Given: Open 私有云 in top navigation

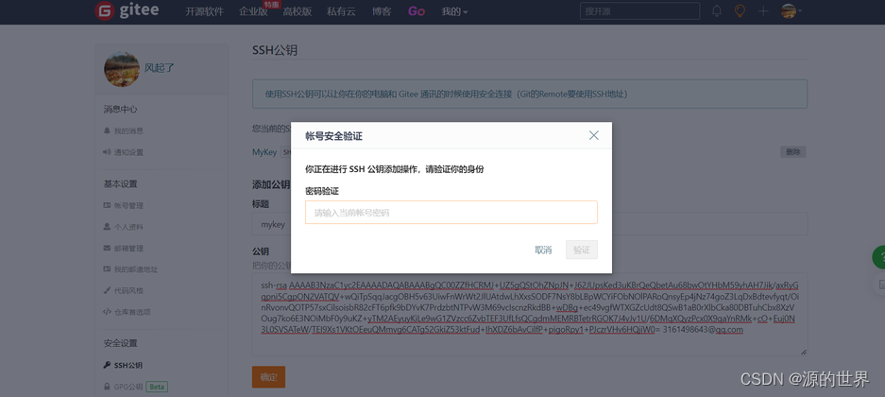Looking at the screenshot, I should (341, 11).
